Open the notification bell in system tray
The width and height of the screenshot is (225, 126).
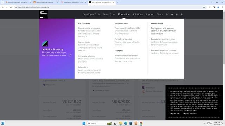click(222, 123)
